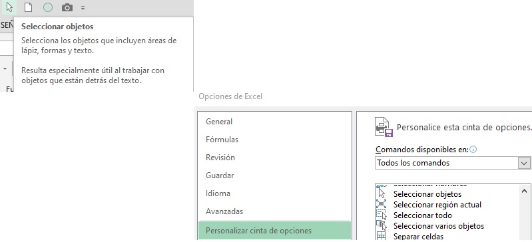Image resolution: width=532 pixels, height=242 pixels.
Task: Click the Seleccionar objetos cursor icon in list
Action: (x=382, y=194)
